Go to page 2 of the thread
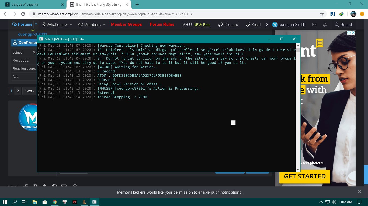The width and height of the screenshot is (368, 206). [18, 91]
